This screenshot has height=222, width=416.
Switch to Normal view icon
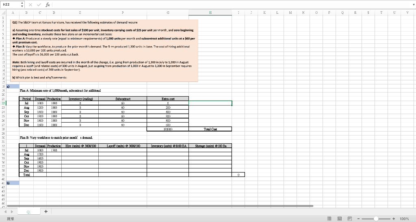329,219
